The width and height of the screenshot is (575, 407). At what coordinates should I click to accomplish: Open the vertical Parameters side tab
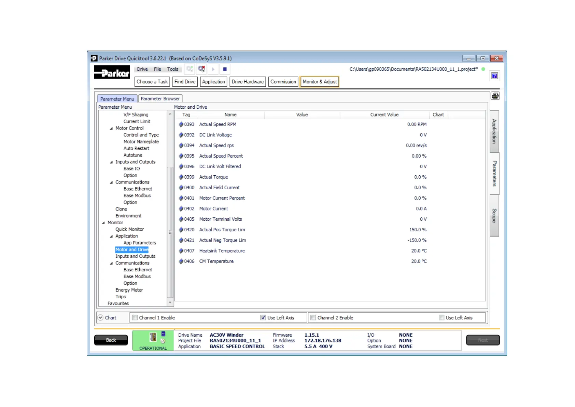(494, 174)
